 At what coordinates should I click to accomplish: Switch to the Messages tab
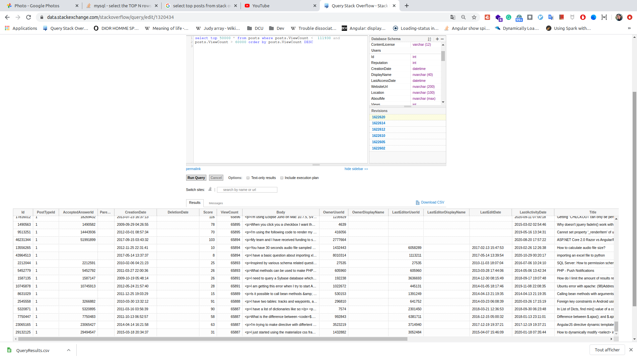coord(216,203)
